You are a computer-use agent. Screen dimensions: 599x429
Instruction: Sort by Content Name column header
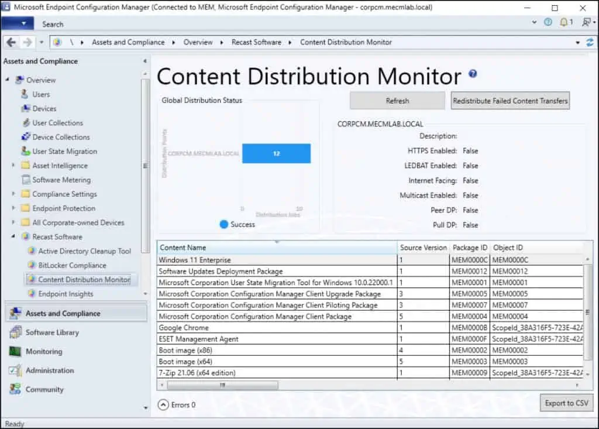pos(277,248)
